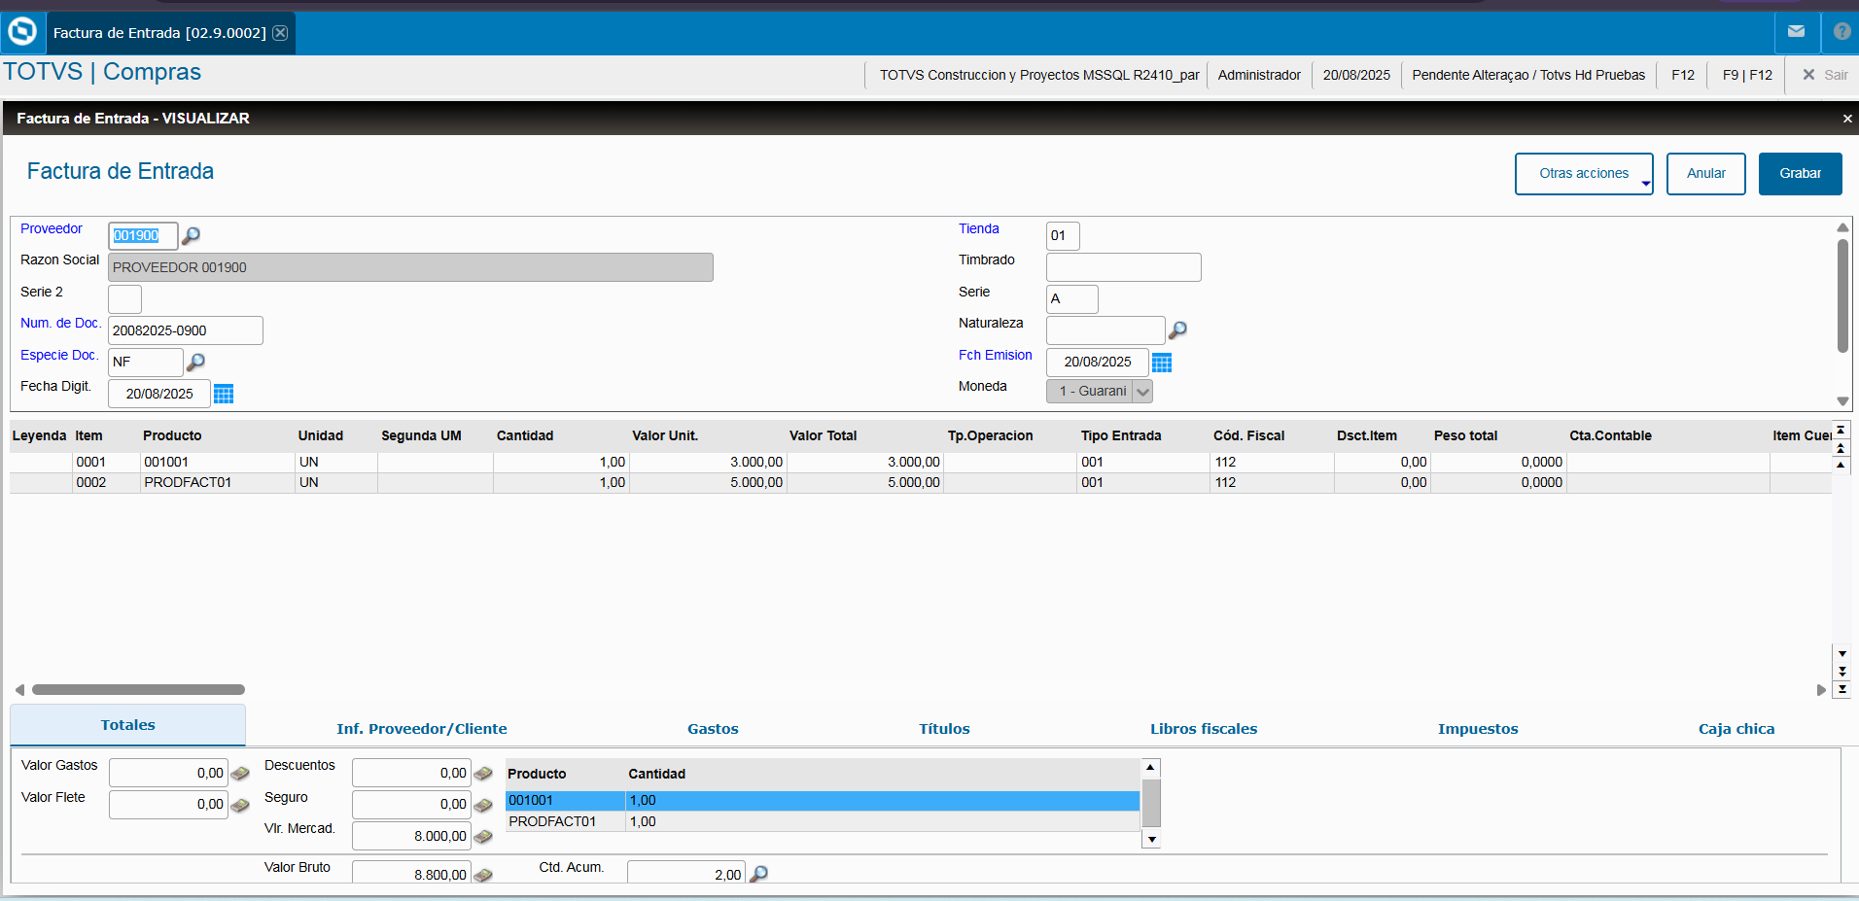
Task: Click the mail envelope icon in the header
Action: pyautogui.click(x=1797, y=32)
